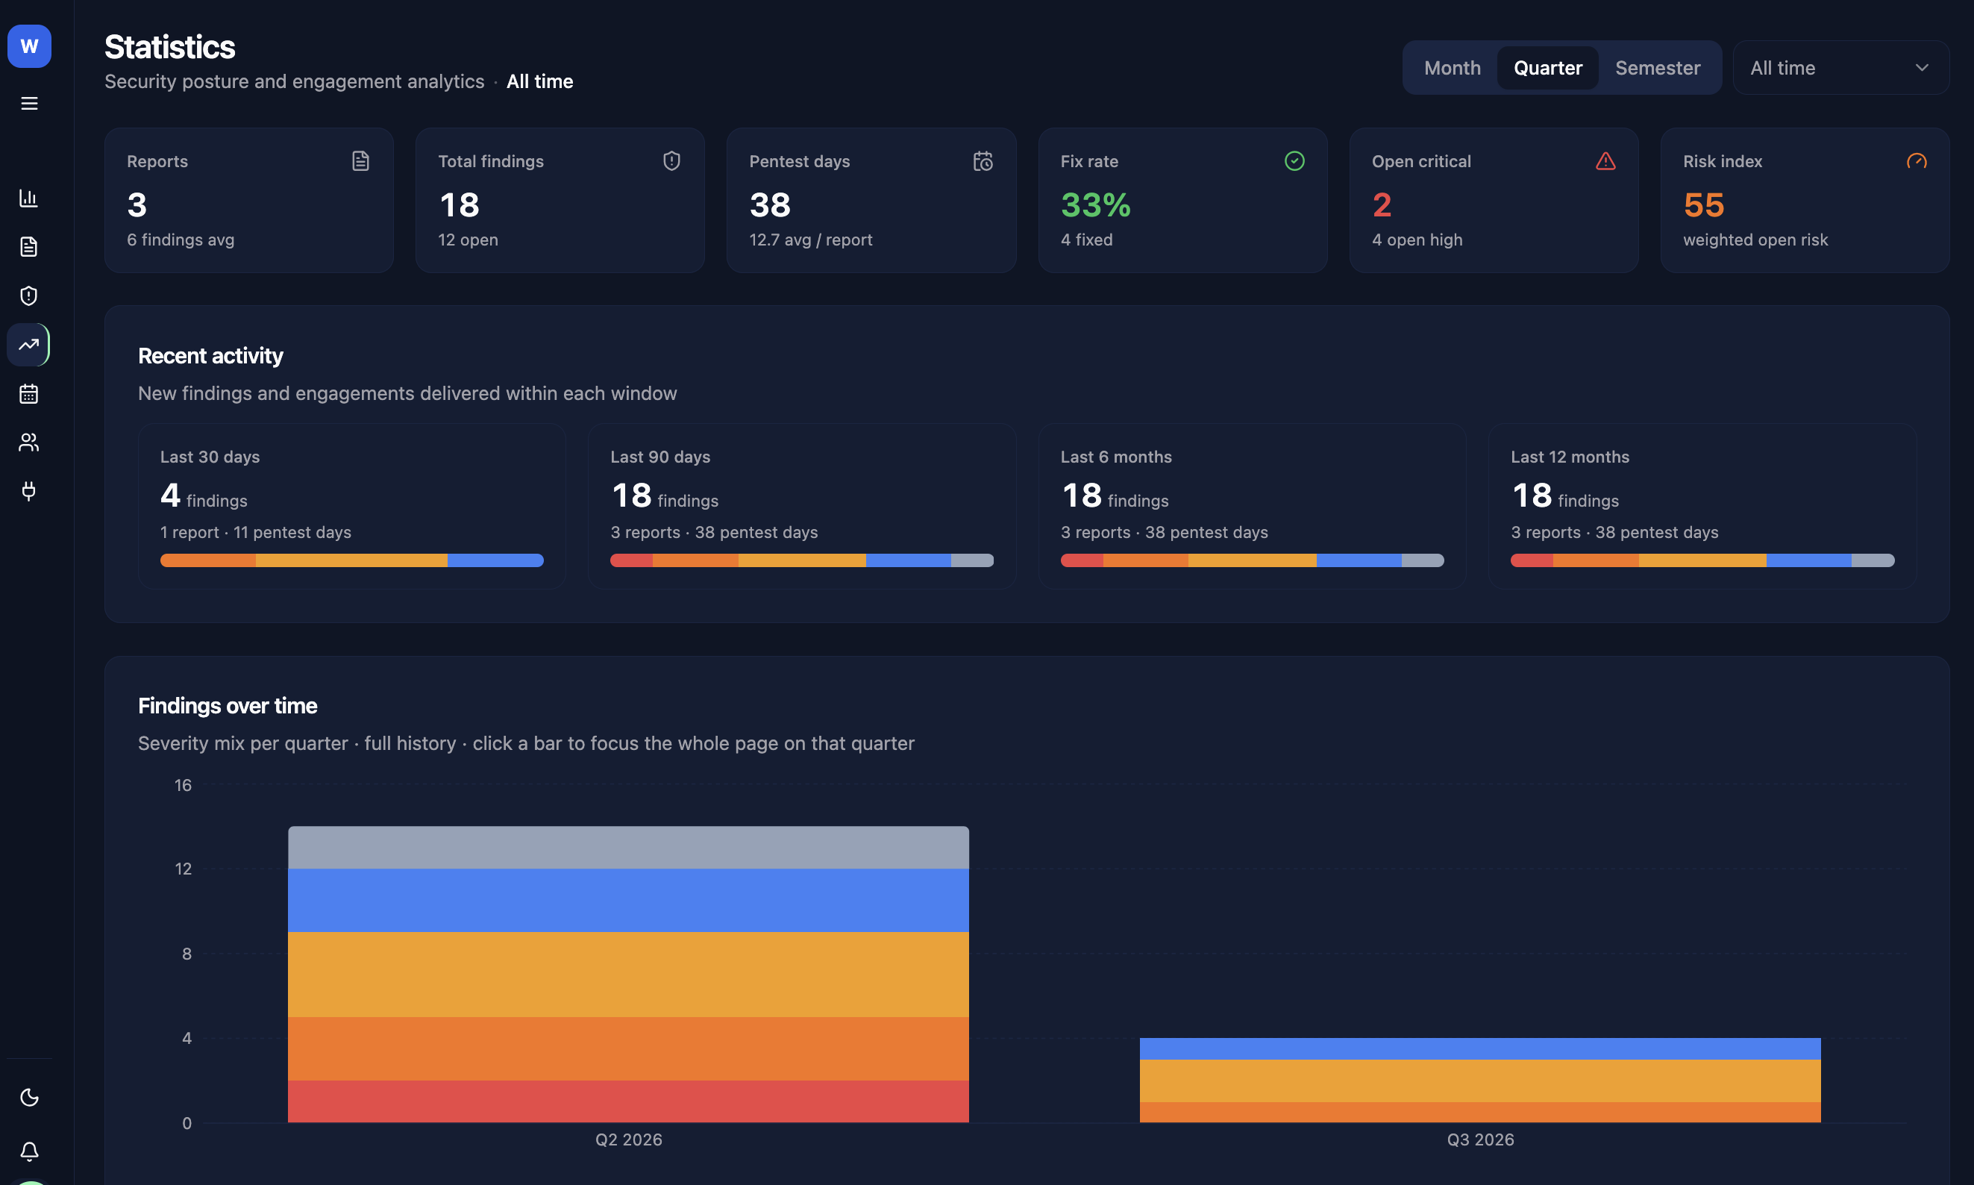Click the Last 6 months activity card
This screenshot has height=1185, width=1974.
(1253, 506)
